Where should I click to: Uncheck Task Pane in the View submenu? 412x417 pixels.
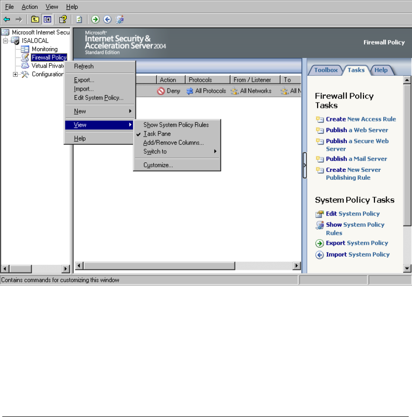[157, 134]
